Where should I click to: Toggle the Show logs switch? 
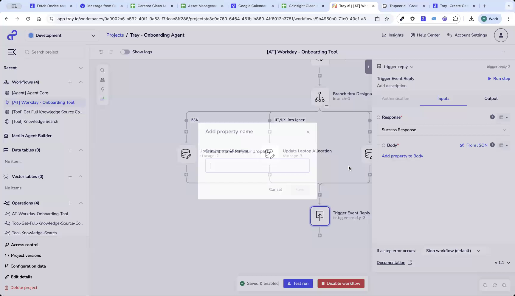[125, 52]
